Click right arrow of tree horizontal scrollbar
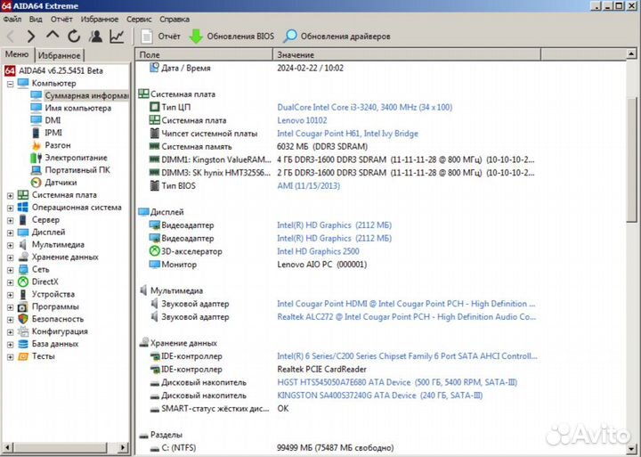The width and height of the screenshot is (641, 457). [123, 447]
